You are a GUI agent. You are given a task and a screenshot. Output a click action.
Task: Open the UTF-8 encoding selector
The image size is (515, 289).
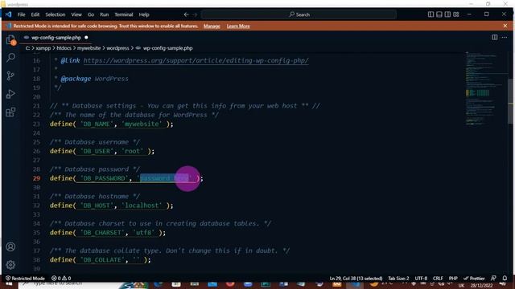tap(421, 279)
